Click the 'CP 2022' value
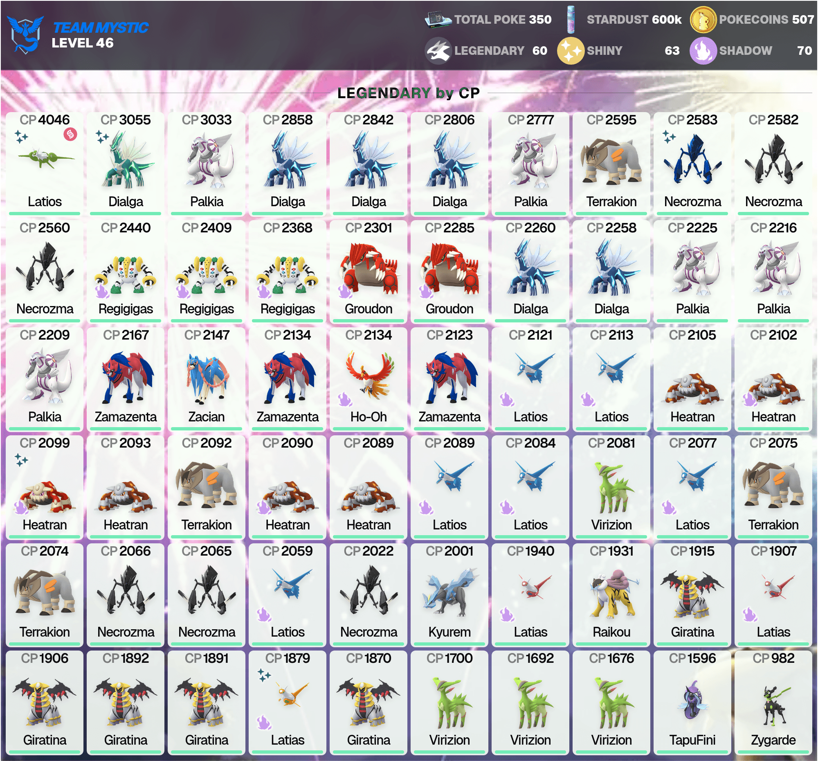 pos(369,551)
